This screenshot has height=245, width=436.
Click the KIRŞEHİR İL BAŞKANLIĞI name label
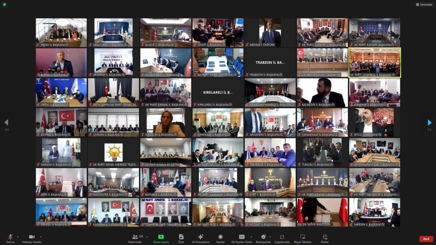point(370,105)
